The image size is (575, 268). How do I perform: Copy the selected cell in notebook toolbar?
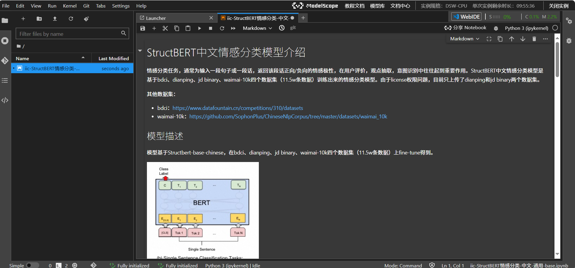click(x=177, y=28)
